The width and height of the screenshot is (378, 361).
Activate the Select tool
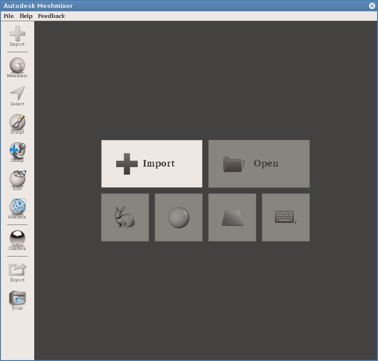click(17, 96)
